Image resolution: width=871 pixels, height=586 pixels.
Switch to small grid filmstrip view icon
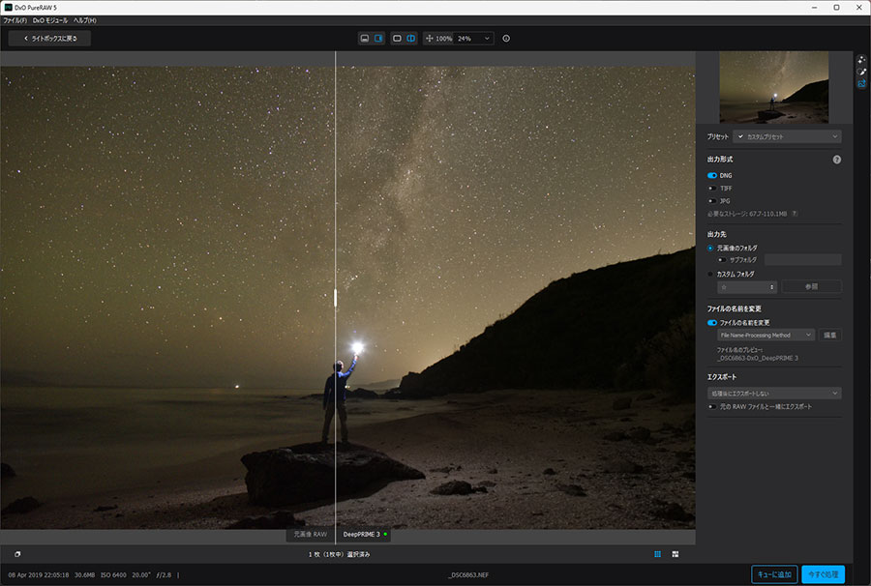658,554
